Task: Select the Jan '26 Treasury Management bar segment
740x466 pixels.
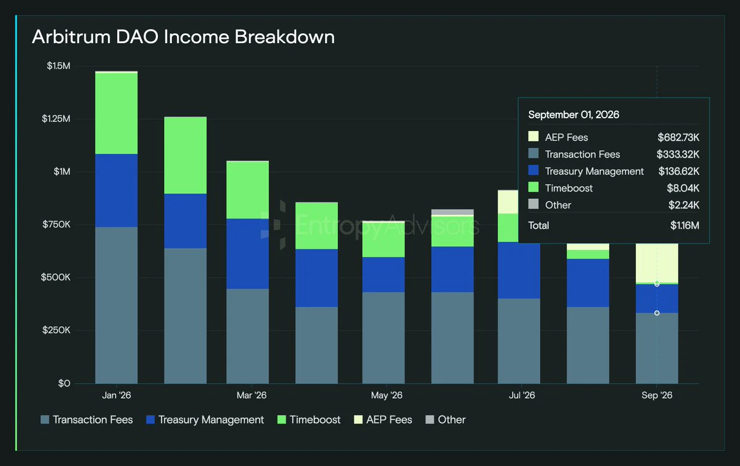Action: 116,190
